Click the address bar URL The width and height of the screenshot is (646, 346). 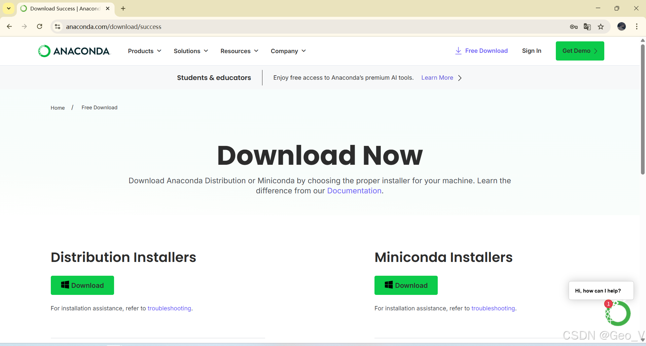click(113, 27)
